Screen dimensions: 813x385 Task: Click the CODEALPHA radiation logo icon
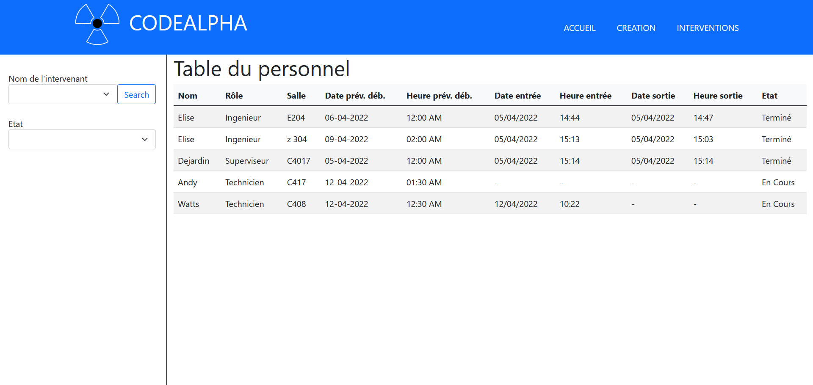coord(97,24)
